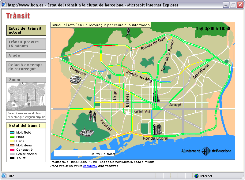
Task: Click the Olympic stadium icon on Montjuïc
Action: 87,132
